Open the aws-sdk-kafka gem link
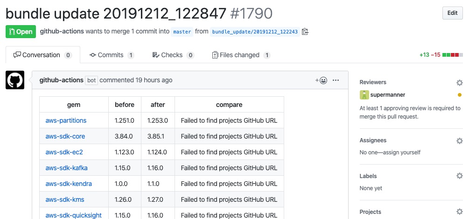Viewport: 476px width, 219px height. 66,168
